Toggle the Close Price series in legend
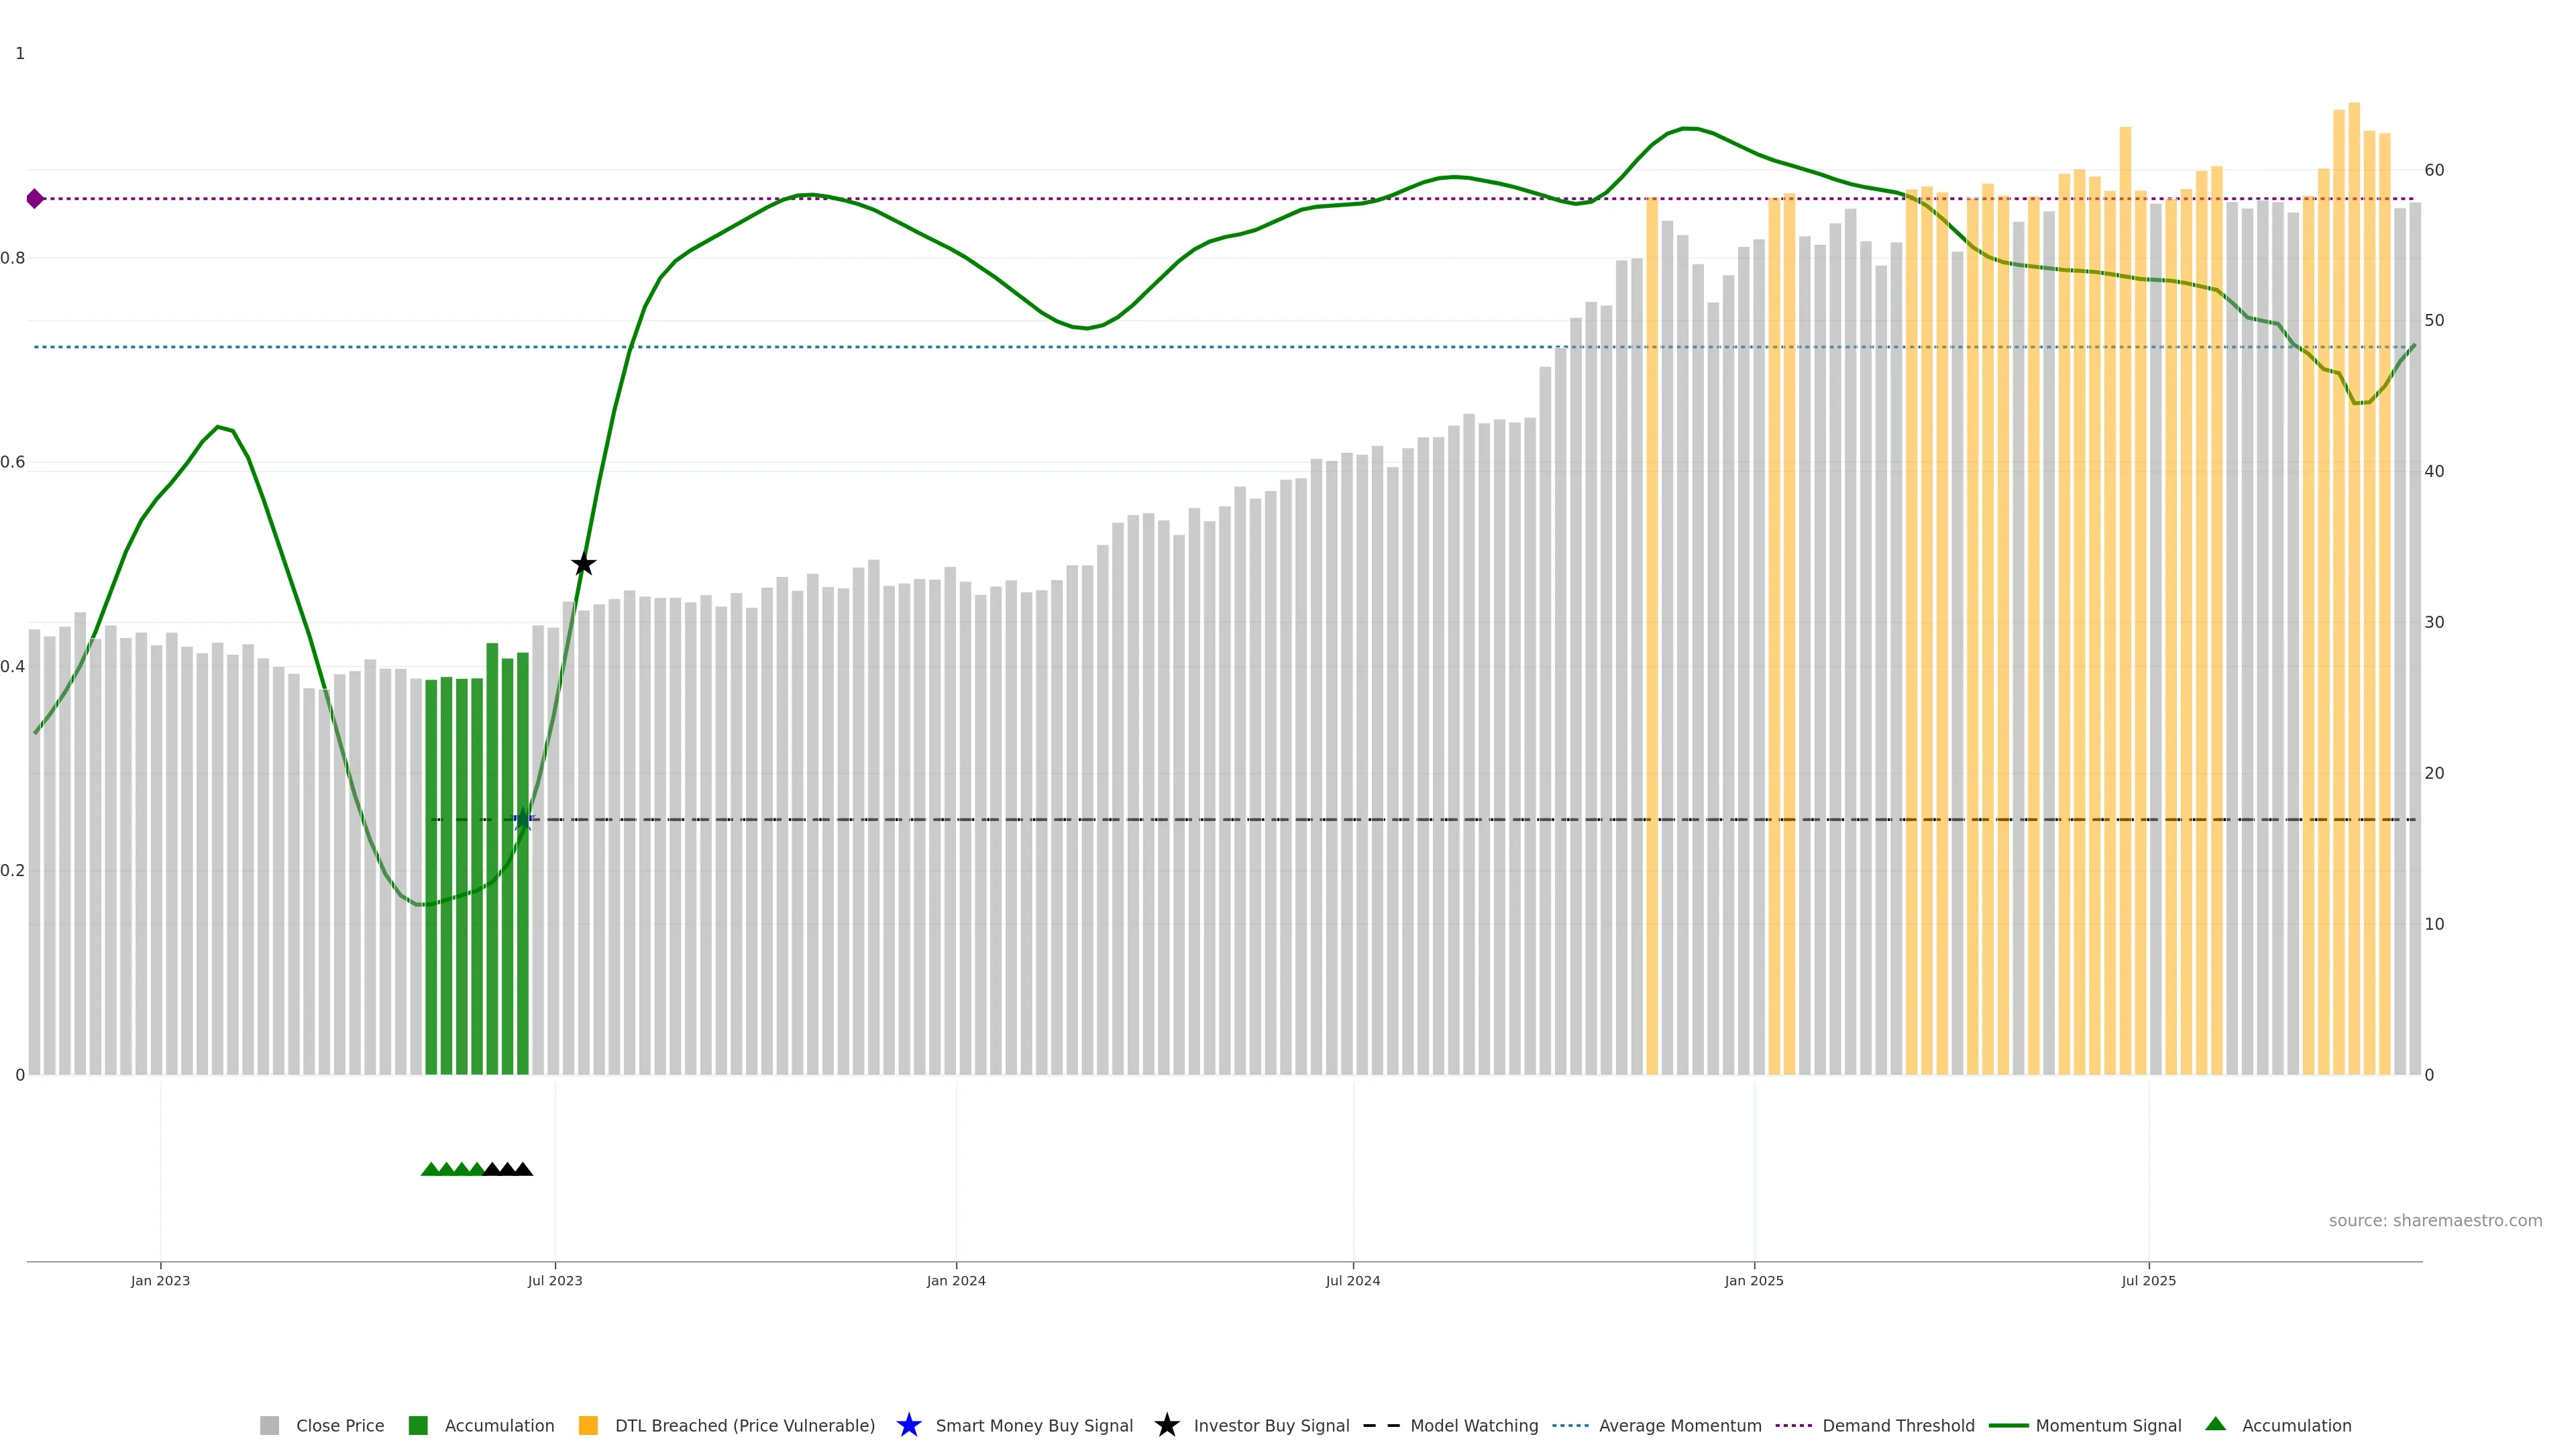The width and height of the screenshot is (2576, 1449). click(x=339, y=1426)
